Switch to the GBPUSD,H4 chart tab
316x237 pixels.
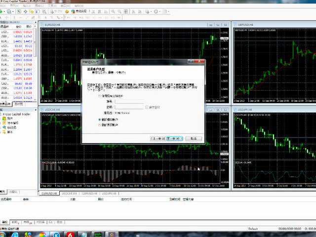[x=89, y=194]
